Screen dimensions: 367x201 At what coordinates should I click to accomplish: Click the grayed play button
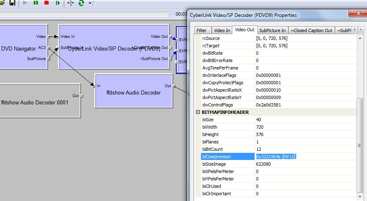pyautogui.click(x=25, y=3)
